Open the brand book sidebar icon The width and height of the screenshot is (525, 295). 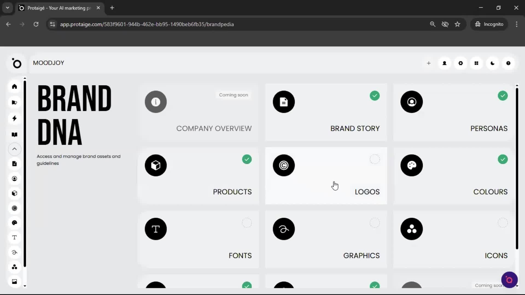point(14,134)
